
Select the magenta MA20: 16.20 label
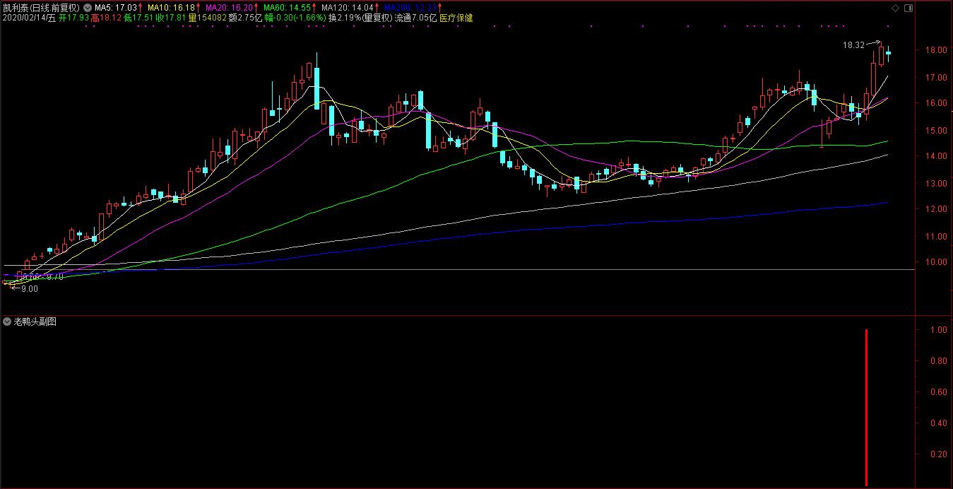point(229,8)
